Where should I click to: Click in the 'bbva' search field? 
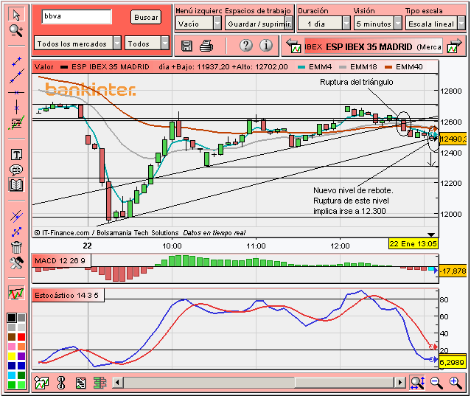coord(77,16)
